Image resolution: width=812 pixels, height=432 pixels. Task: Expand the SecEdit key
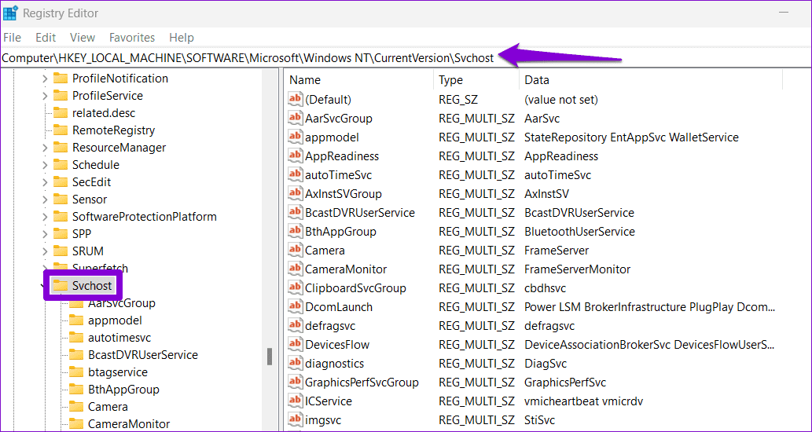point(45,182)
